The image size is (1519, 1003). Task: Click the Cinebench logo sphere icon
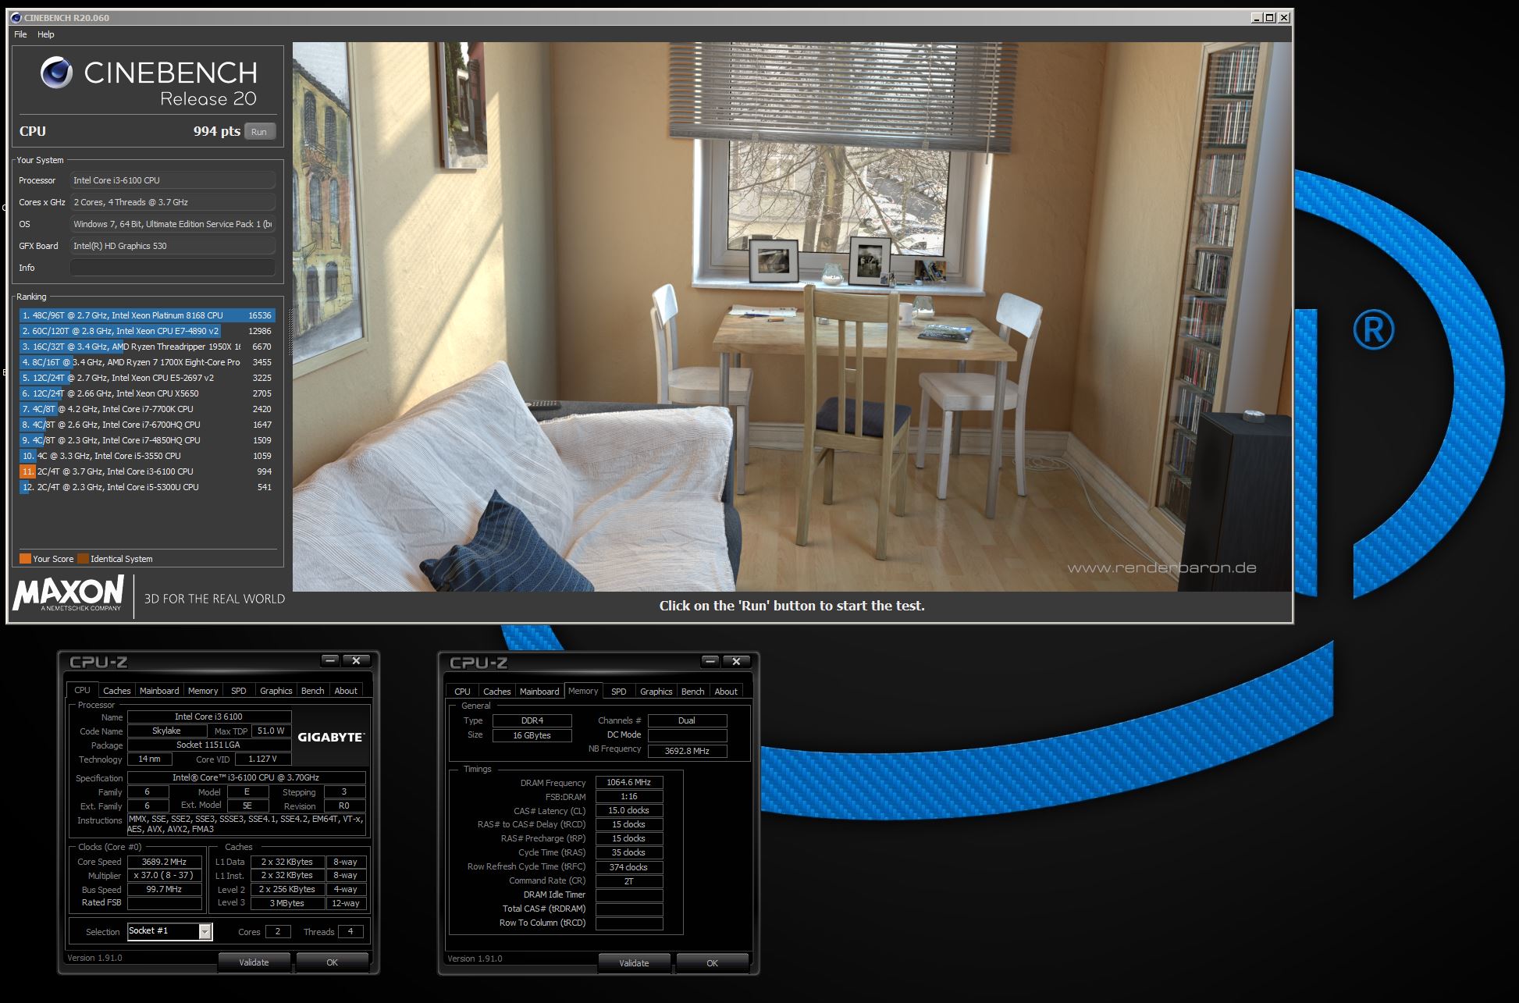(56, 73)
